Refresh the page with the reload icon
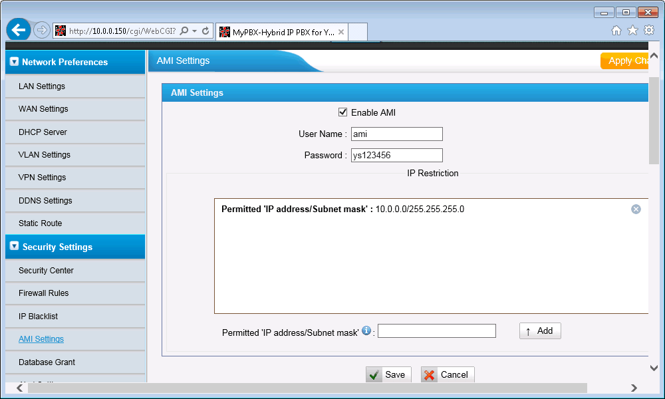Screen dimensions: 665x399 tap(205, 30)
